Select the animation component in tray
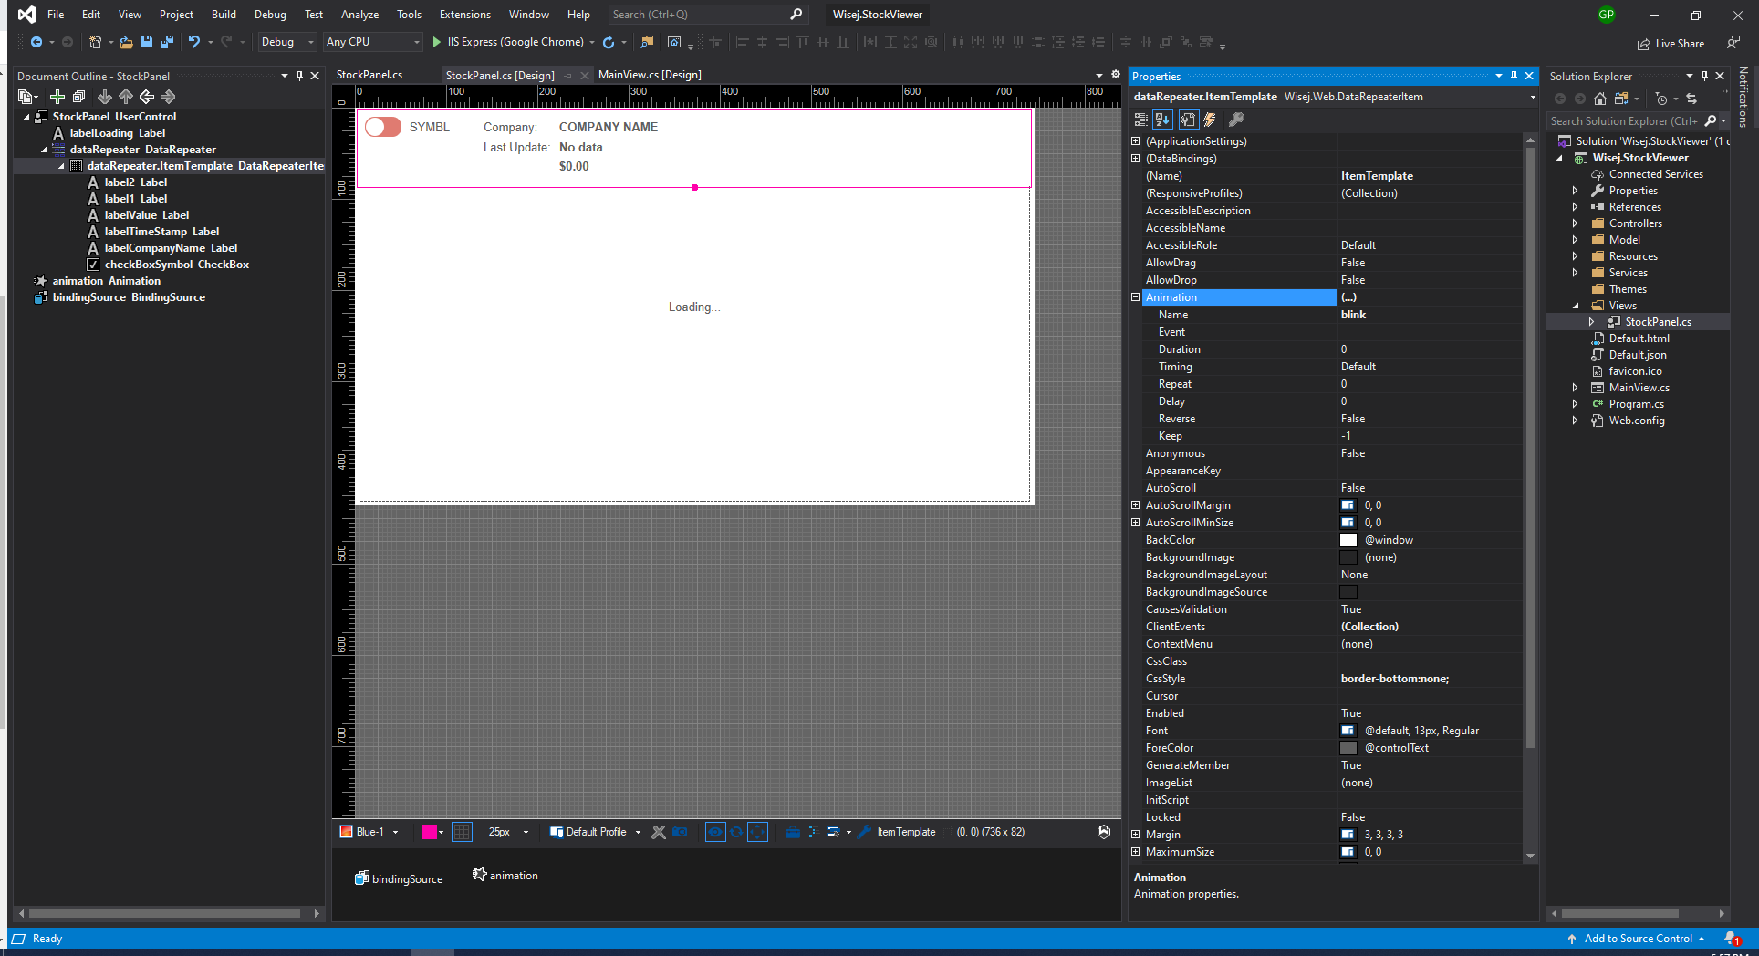The width and height of the screenshot is (1759, 956). pos(505,875)
